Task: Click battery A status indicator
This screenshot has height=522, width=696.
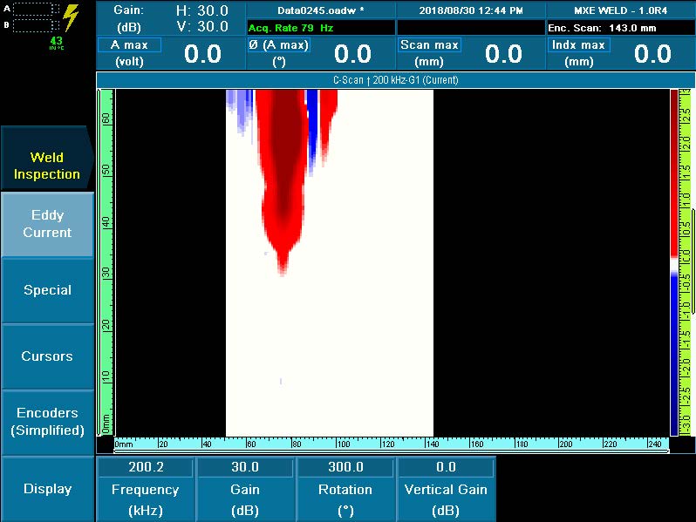Action: click(35, 9)
